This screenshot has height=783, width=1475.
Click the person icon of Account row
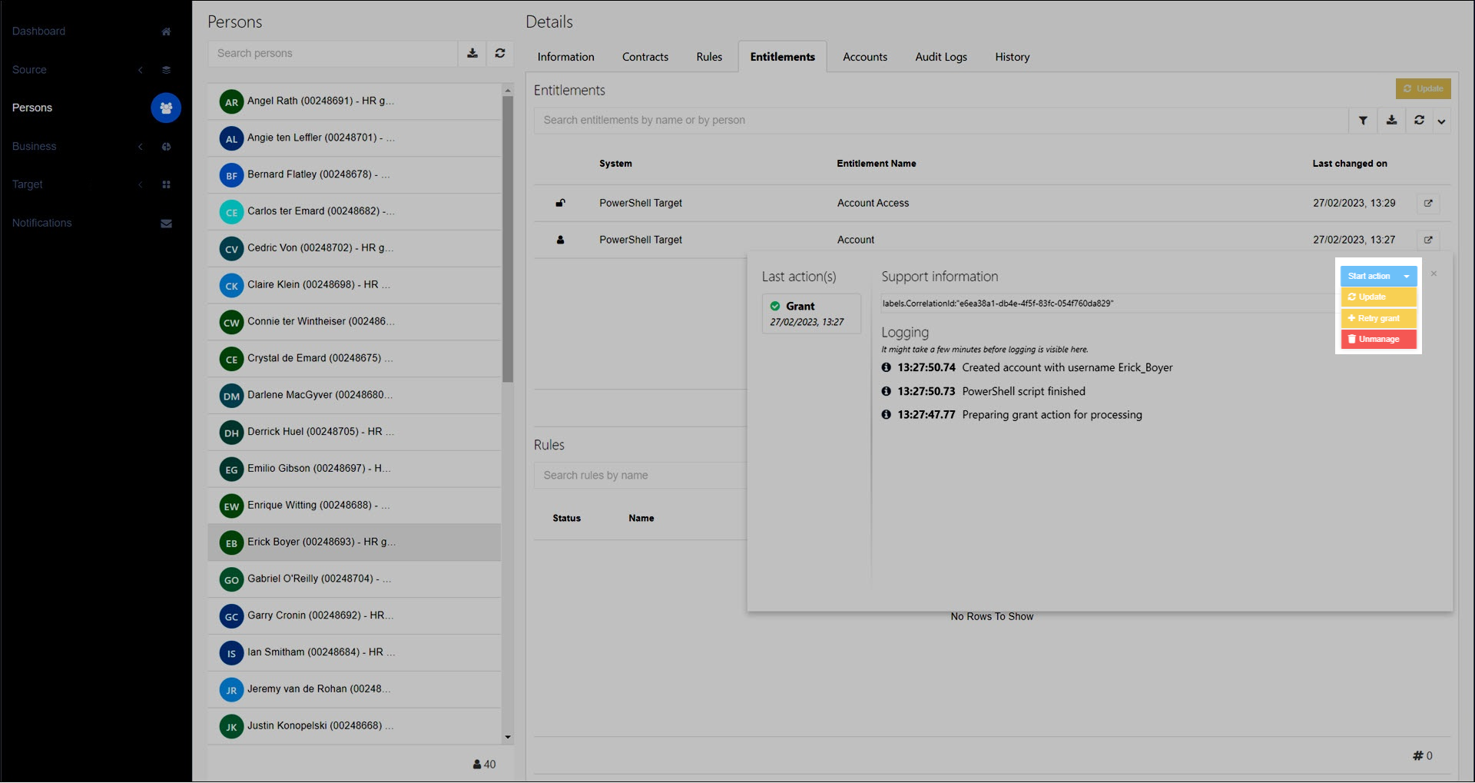tap(561, 240)
